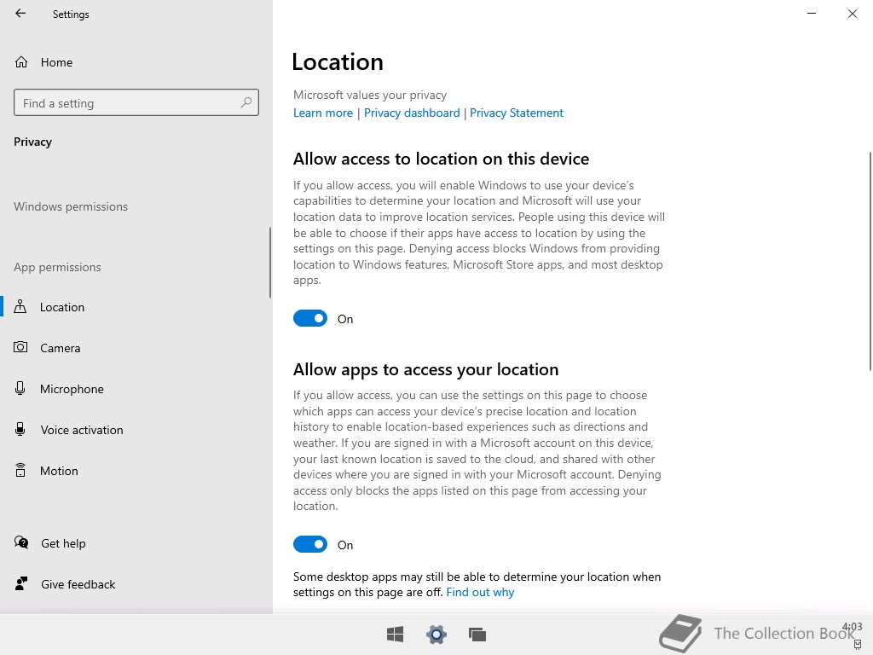Select the Location person-pin icon
Screen dimensions: 873x655
tap(20, 306)
